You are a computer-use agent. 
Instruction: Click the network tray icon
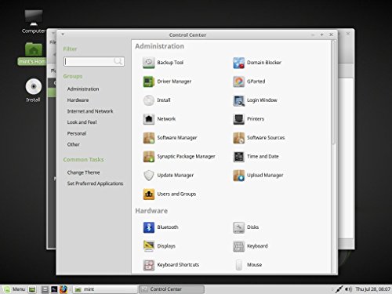coord(339,289)
